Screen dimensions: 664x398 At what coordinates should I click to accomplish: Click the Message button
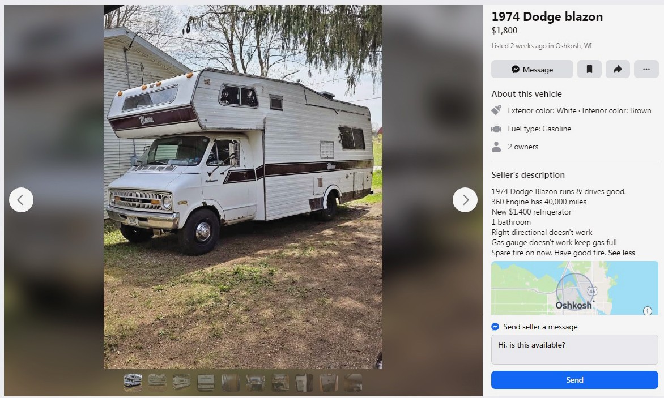pyautogui.click(x=532, y=70)
